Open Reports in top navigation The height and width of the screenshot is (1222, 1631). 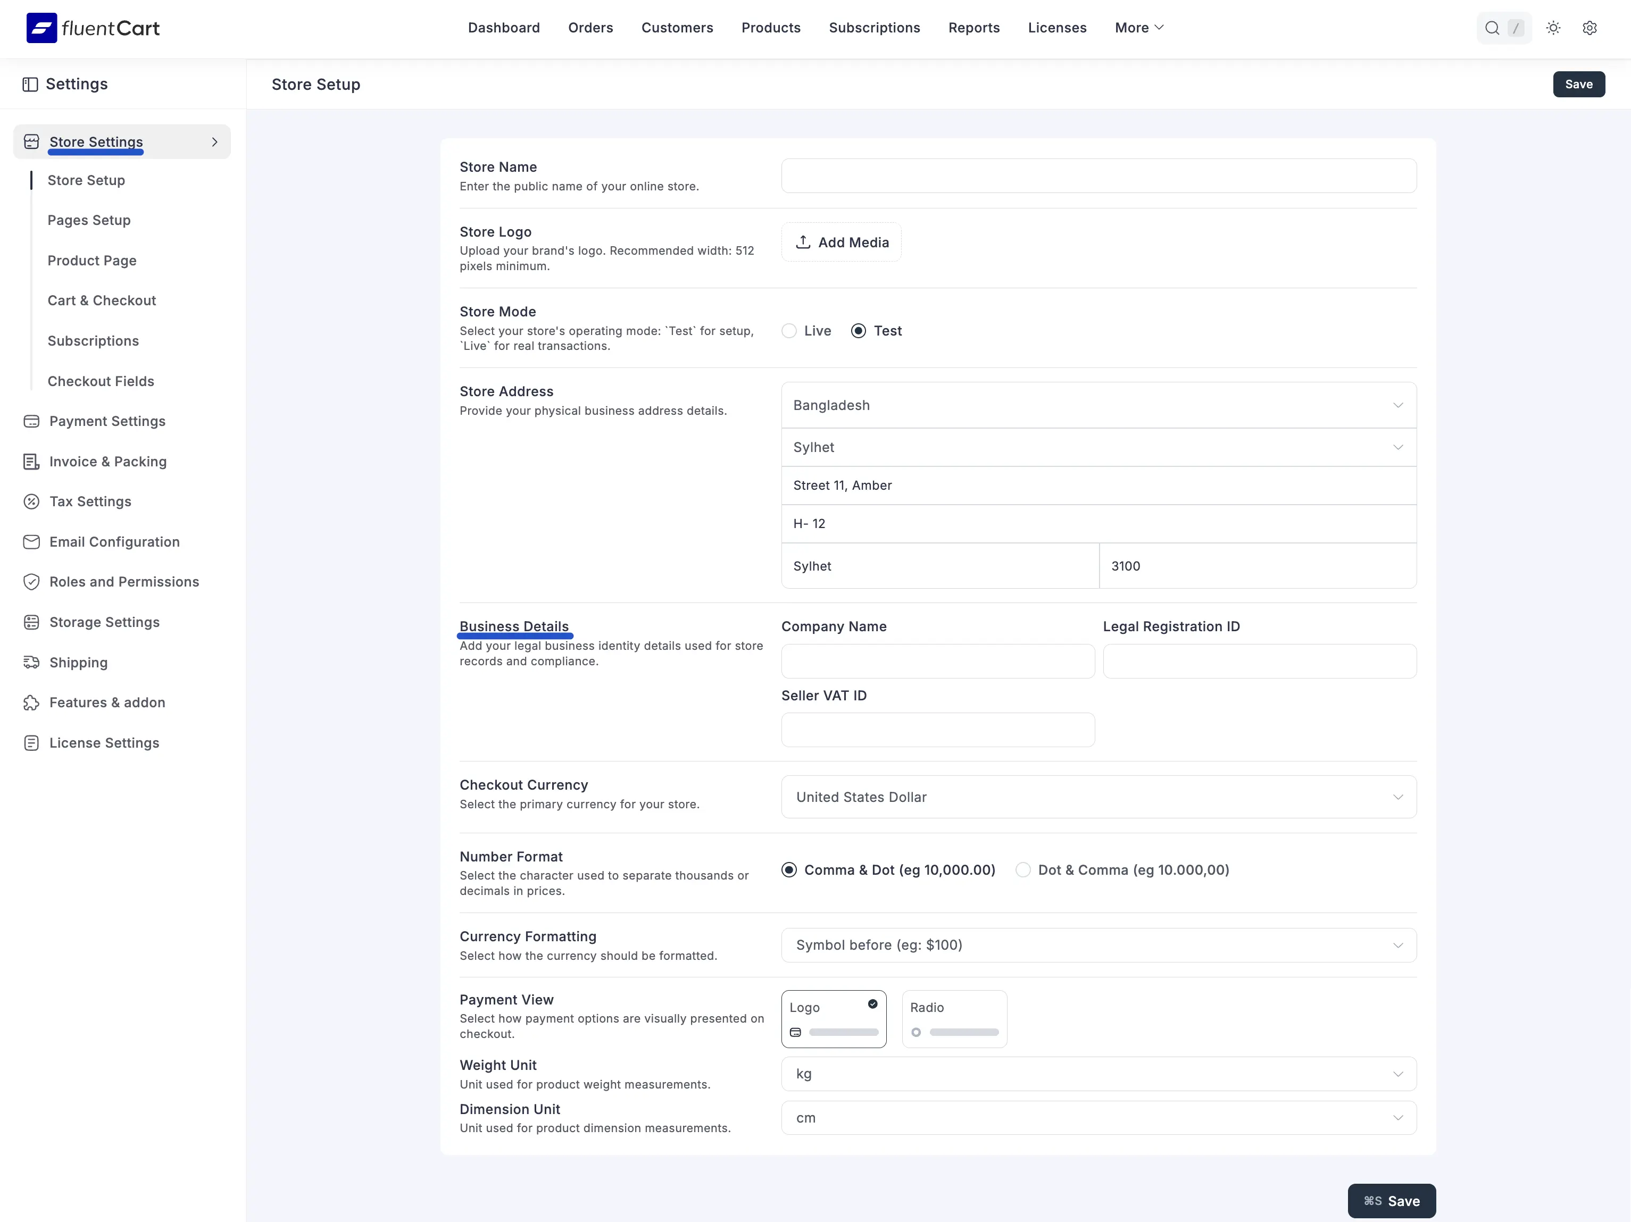tap(974, 28)
